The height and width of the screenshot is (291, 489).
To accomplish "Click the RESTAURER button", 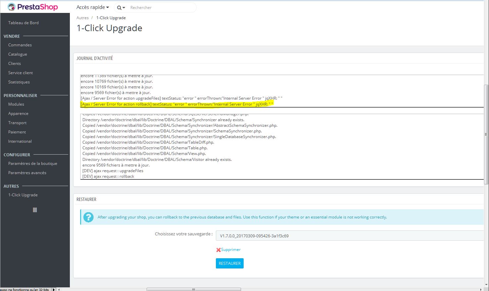I will click(x=229, y=263).
